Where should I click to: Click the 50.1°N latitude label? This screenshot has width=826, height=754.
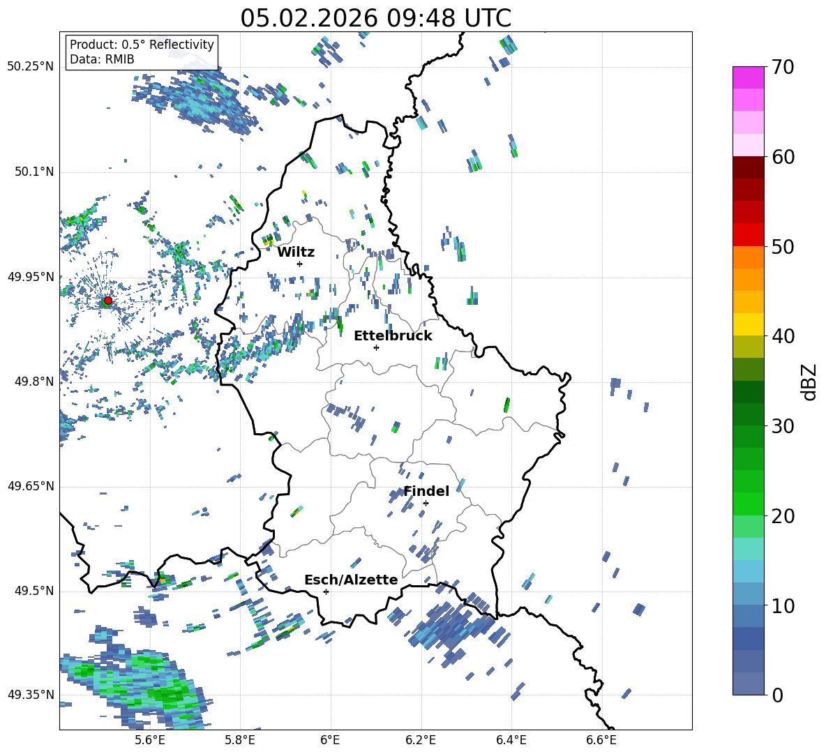point(33,172)
